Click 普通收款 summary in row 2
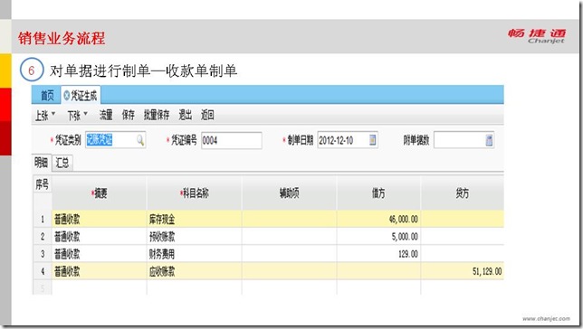The height and width of the screenshot is (329, 583). click(67, 237)
